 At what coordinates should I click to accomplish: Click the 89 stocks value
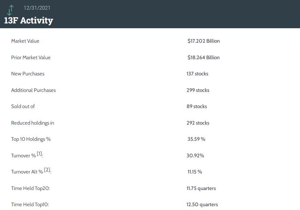point(197,106)
